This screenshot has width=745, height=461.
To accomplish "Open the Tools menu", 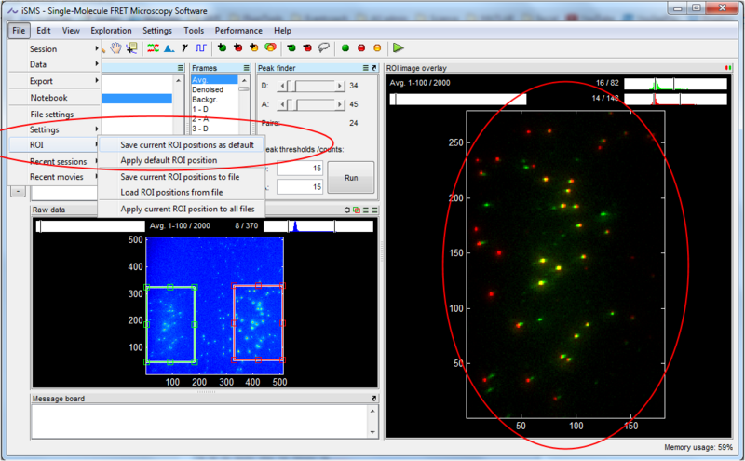I will click(194, 31).
